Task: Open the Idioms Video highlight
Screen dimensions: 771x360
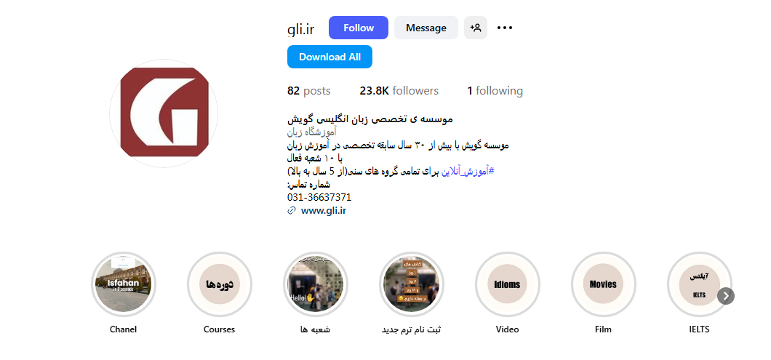Action: pyautogui.click(x=507, y=284)
